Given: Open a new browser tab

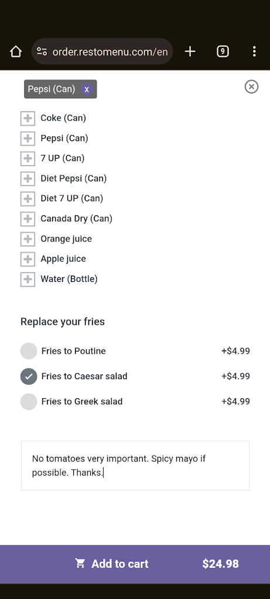Looking at the screenshot, I should 190,51.
